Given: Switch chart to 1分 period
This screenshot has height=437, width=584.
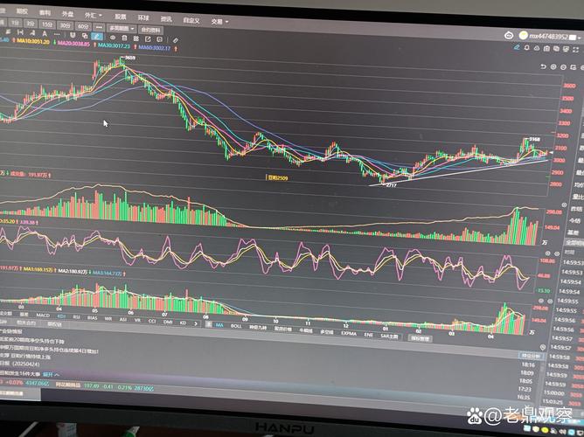Looking at the screenshot, I should [x=15, y=23].
